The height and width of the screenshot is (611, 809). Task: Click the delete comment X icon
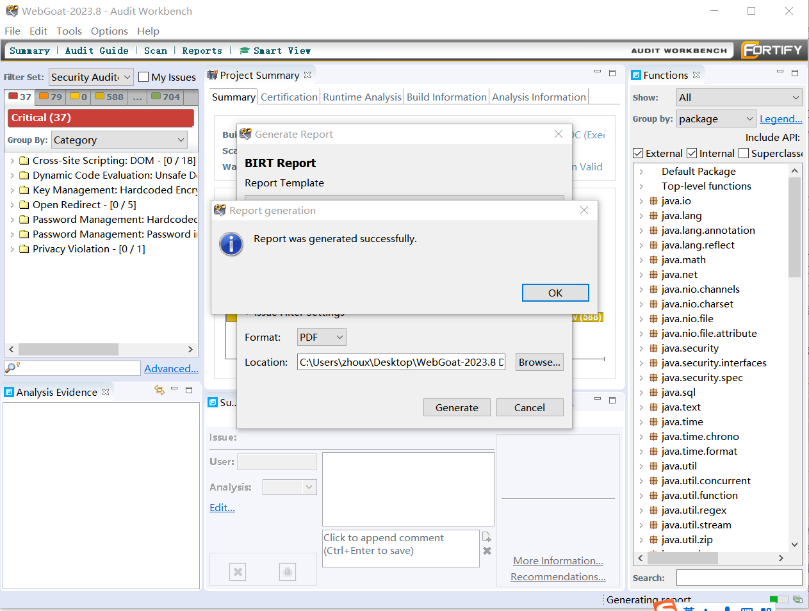[487, 551]
